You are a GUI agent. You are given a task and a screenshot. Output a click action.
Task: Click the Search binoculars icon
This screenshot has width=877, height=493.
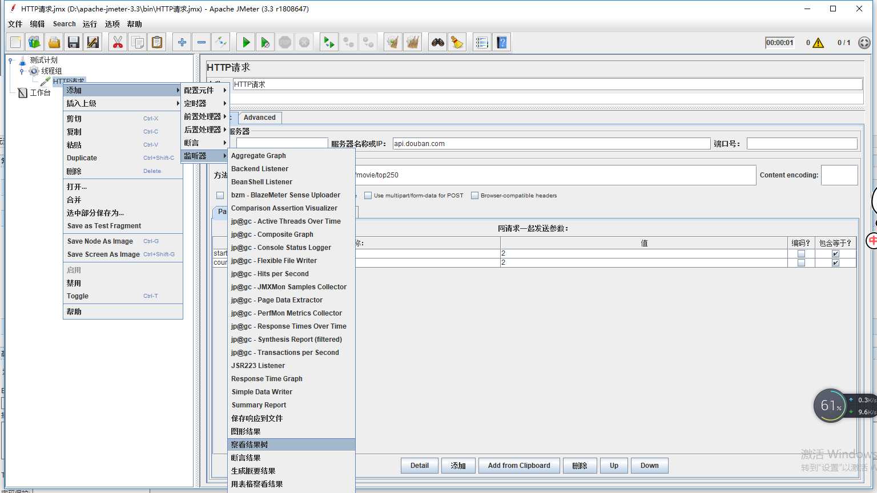pyautogui.click(x=438, y=42)
